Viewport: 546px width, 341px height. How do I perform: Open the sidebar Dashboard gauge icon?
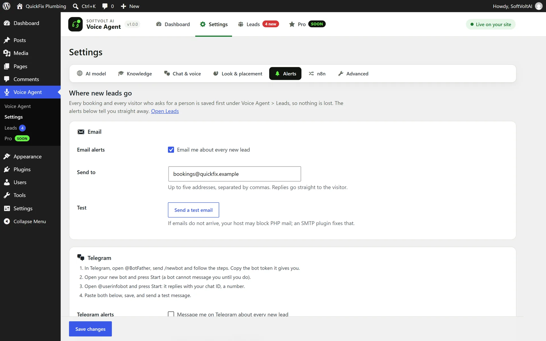[x=7, y=23]
